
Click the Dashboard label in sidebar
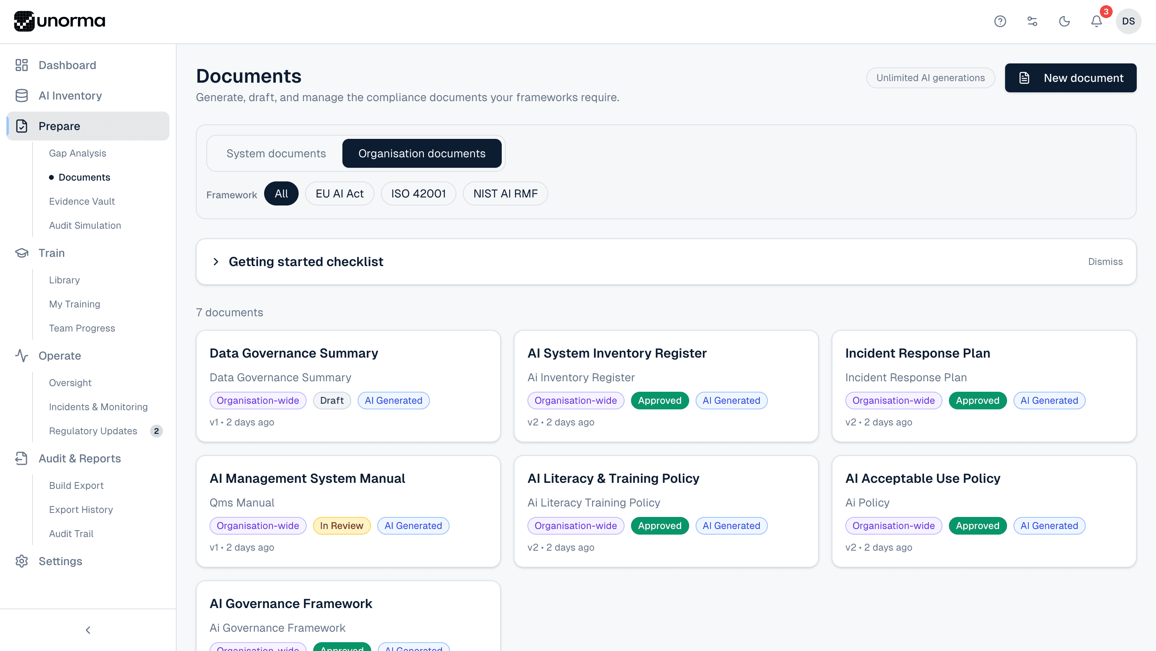67,65
